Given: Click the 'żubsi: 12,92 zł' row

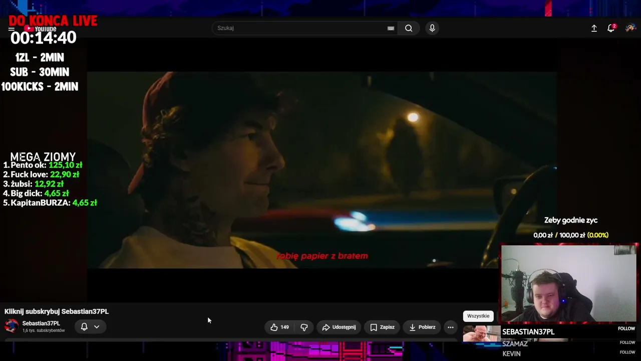Looking at the screenshot, I should tap(33, 184).
